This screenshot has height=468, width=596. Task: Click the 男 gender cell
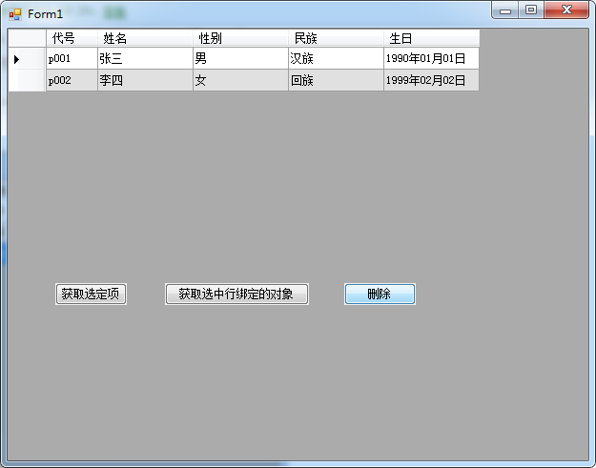click(x=240, y=58)
